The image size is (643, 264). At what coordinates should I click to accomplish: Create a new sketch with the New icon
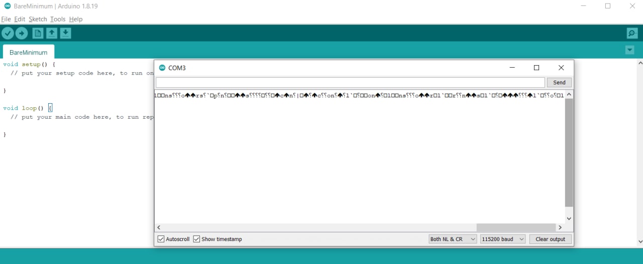[38, 33]
